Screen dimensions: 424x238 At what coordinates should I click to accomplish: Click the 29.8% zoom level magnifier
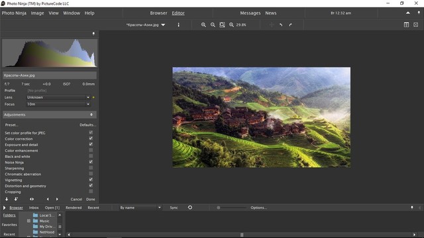coord(231,25)
